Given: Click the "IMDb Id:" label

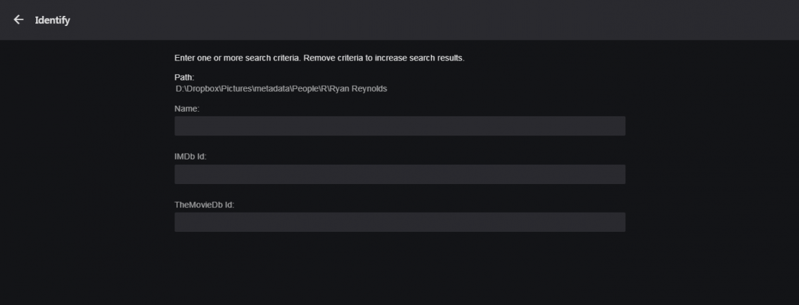Looking at the screenshot, I should pyautogui.click(x=190, y=156).
